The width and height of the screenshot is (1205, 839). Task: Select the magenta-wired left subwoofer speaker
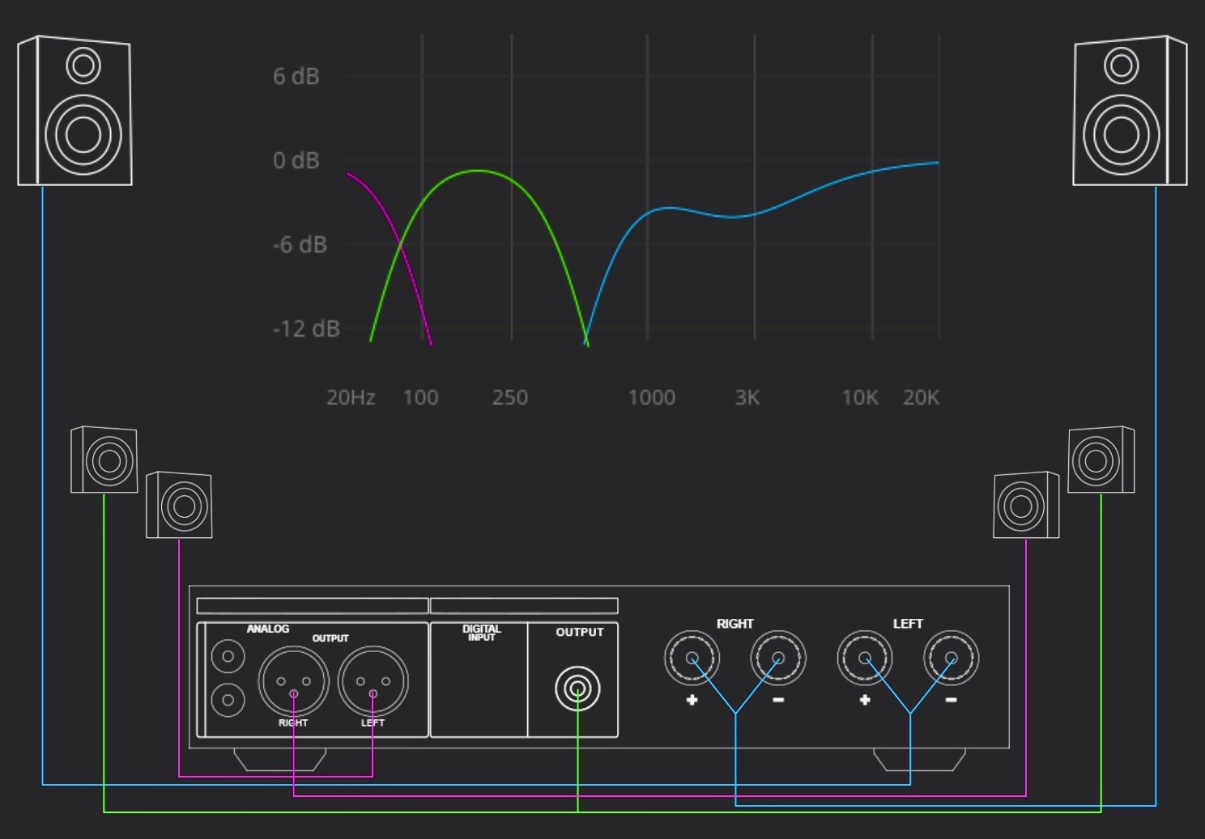[x=179, y=505]
